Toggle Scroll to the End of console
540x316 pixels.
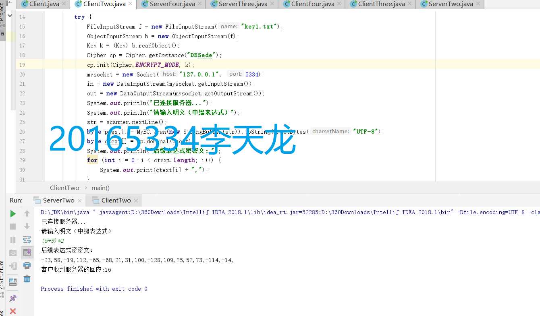(27, 252)
